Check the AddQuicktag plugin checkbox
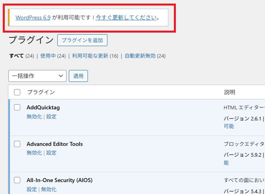The image size is (265, 194). [17, 107]
